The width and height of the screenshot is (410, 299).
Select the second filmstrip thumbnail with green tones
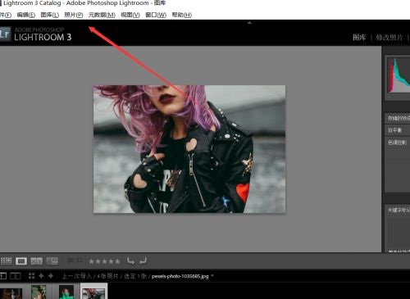pos(39,292)
